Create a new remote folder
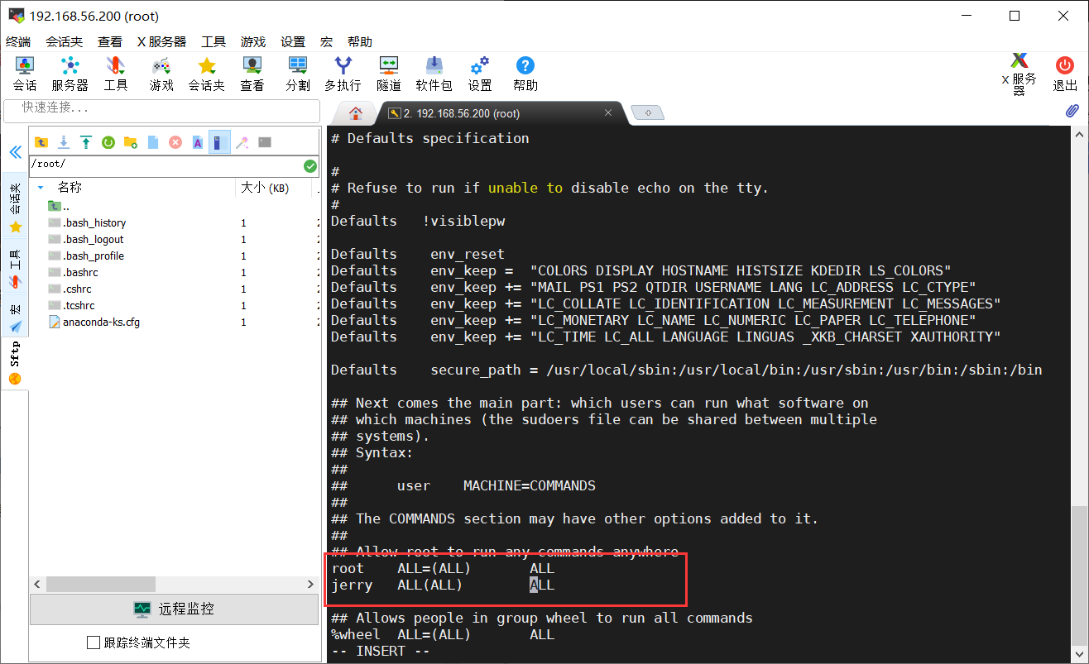The height and width of the screenshot is (664, 1089). (x=131, y=141)
